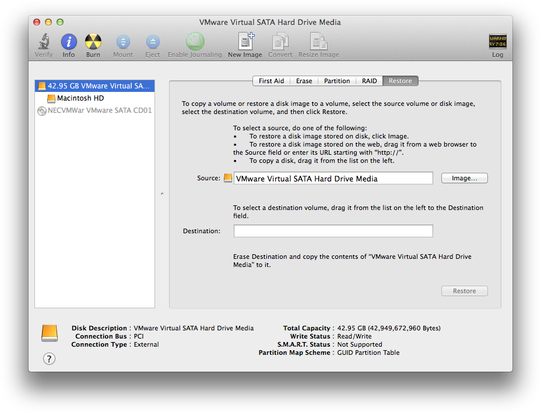Image resolution: width=541 pixels, height=413 pixels.
Task: Open help with the question mark button
Action: point(50,358)
